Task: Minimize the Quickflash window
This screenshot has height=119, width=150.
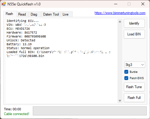Action: pos(116,4)
